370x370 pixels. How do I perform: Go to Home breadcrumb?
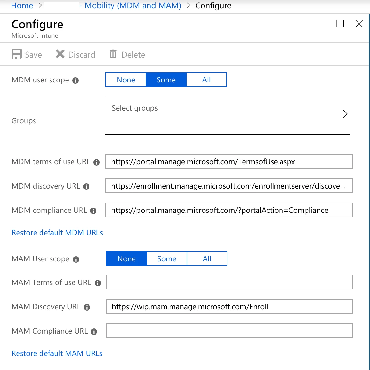(22, 5)
